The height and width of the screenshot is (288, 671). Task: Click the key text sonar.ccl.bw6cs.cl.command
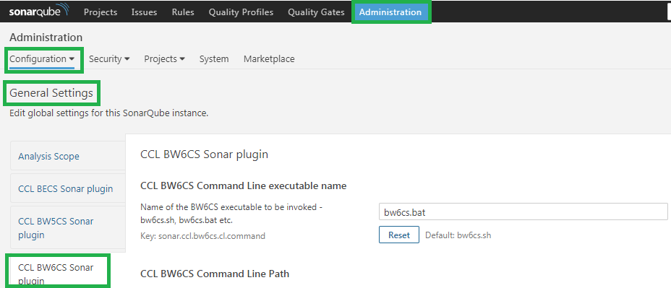point(203,235)
